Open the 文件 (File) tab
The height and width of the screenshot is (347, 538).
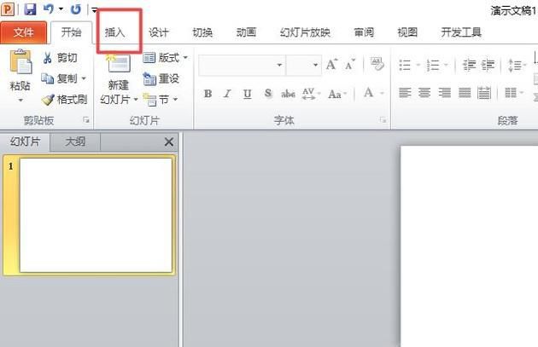[x=23, y=32]
